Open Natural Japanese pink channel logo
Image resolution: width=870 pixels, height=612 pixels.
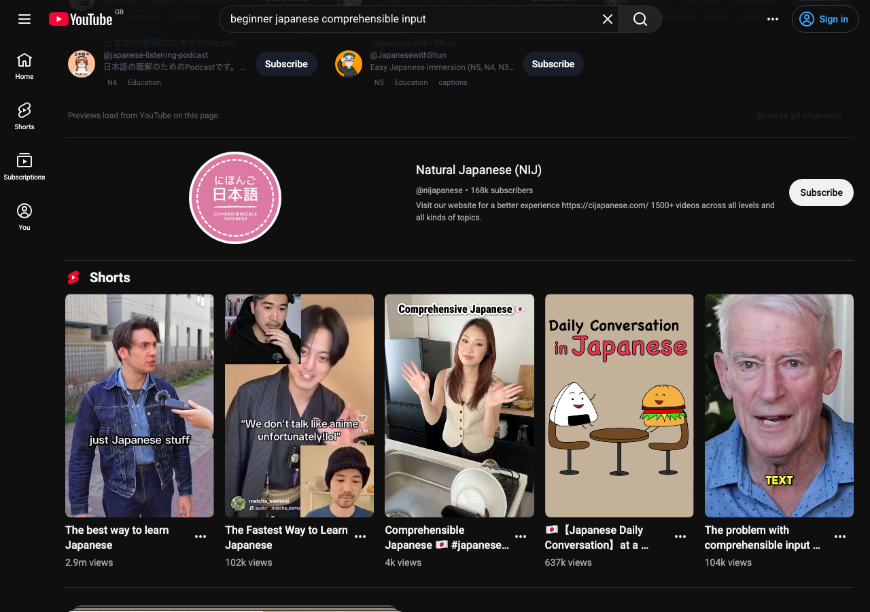tap(235, 198)
